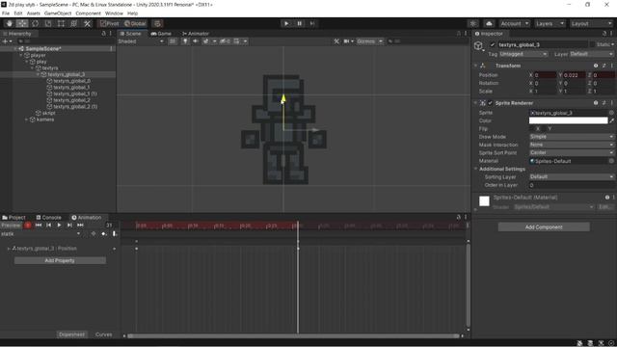Open the Gizmos dropdown
Viewport: 617px width, 347px height.
(x=369, y=41)
